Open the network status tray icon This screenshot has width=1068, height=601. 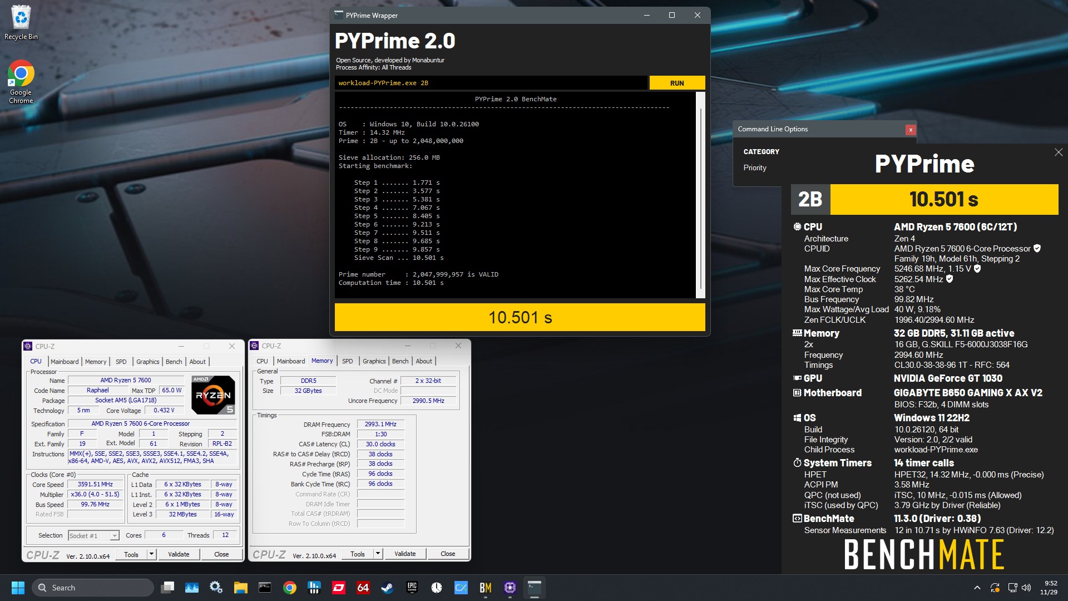click(x=1012, y=588)
